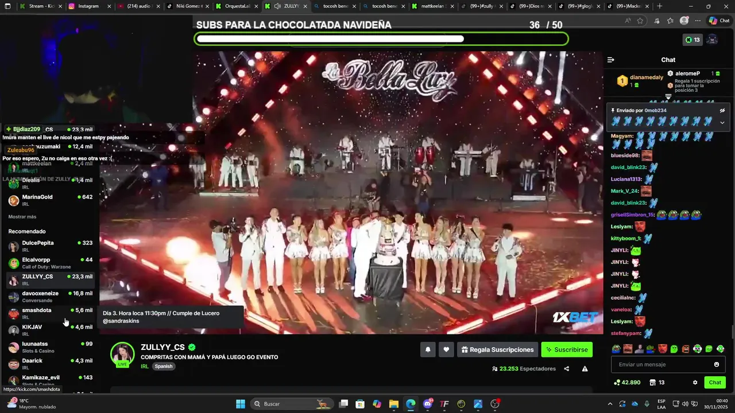The height and width of the screenshot is (413, 735).
Task: Click the weather widget 18°C Mayorm. nublado
Action: tap(32, 404)
